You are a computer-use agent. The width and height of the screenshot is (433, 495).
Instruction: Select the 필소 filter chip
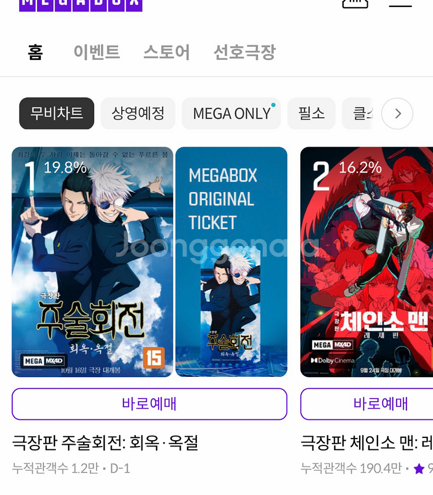pos(311,113)
